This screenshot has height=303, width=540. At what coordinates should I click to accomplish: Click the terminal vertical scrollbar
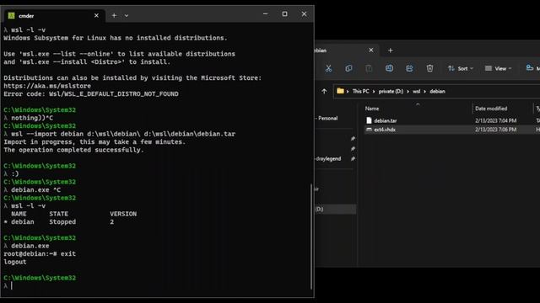click(x=311, y=237)
